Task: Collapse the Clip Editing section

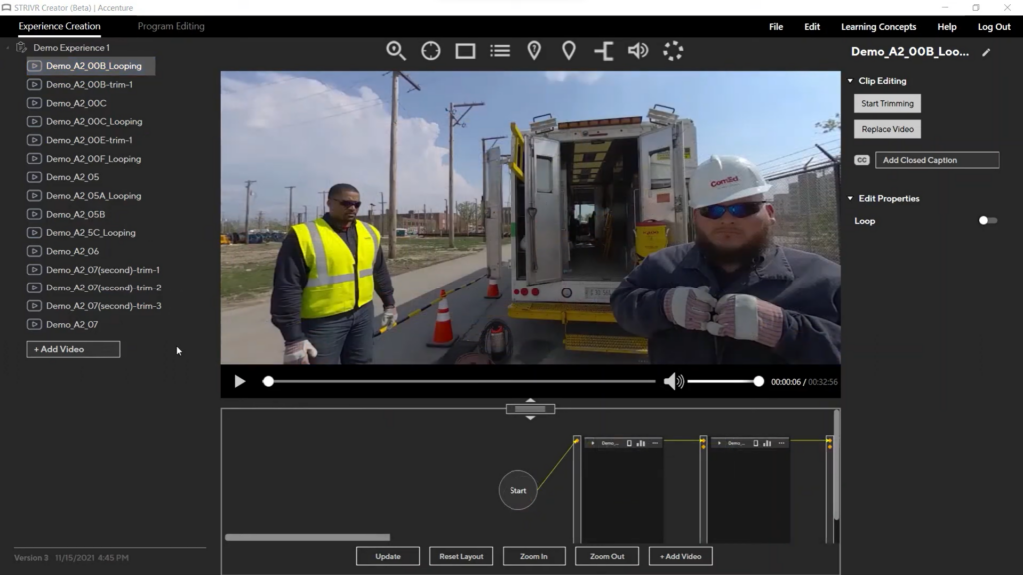Action: click(850, 81)
